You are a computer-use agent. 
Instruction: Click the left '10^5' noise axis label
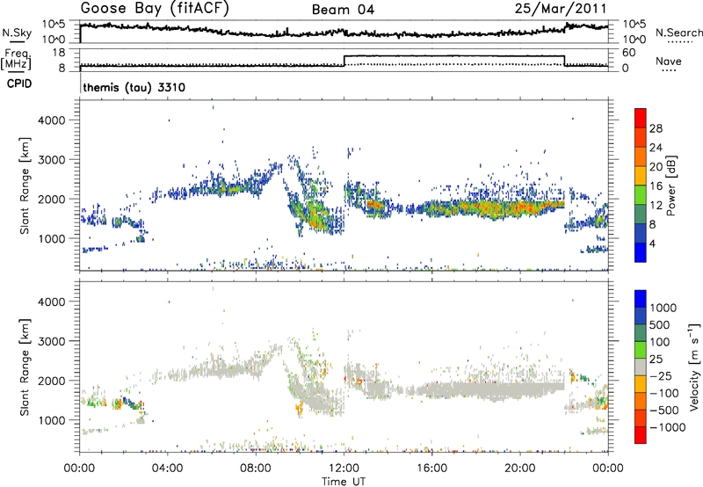tap(54, 25)
